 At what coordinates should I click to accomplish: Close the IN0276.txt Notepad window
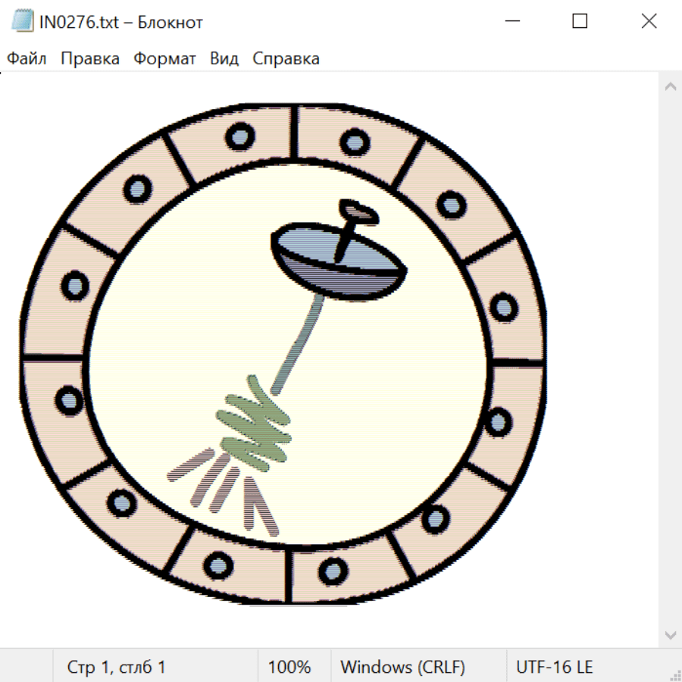(x=649, y=22)
